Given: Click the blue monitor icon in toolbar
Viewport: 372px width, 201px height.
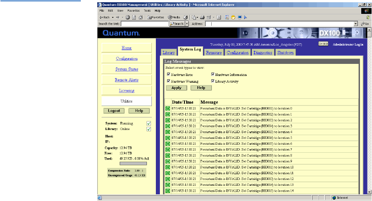Looking at the screenshot, I should pyautogui.click(x=240, y=17).
